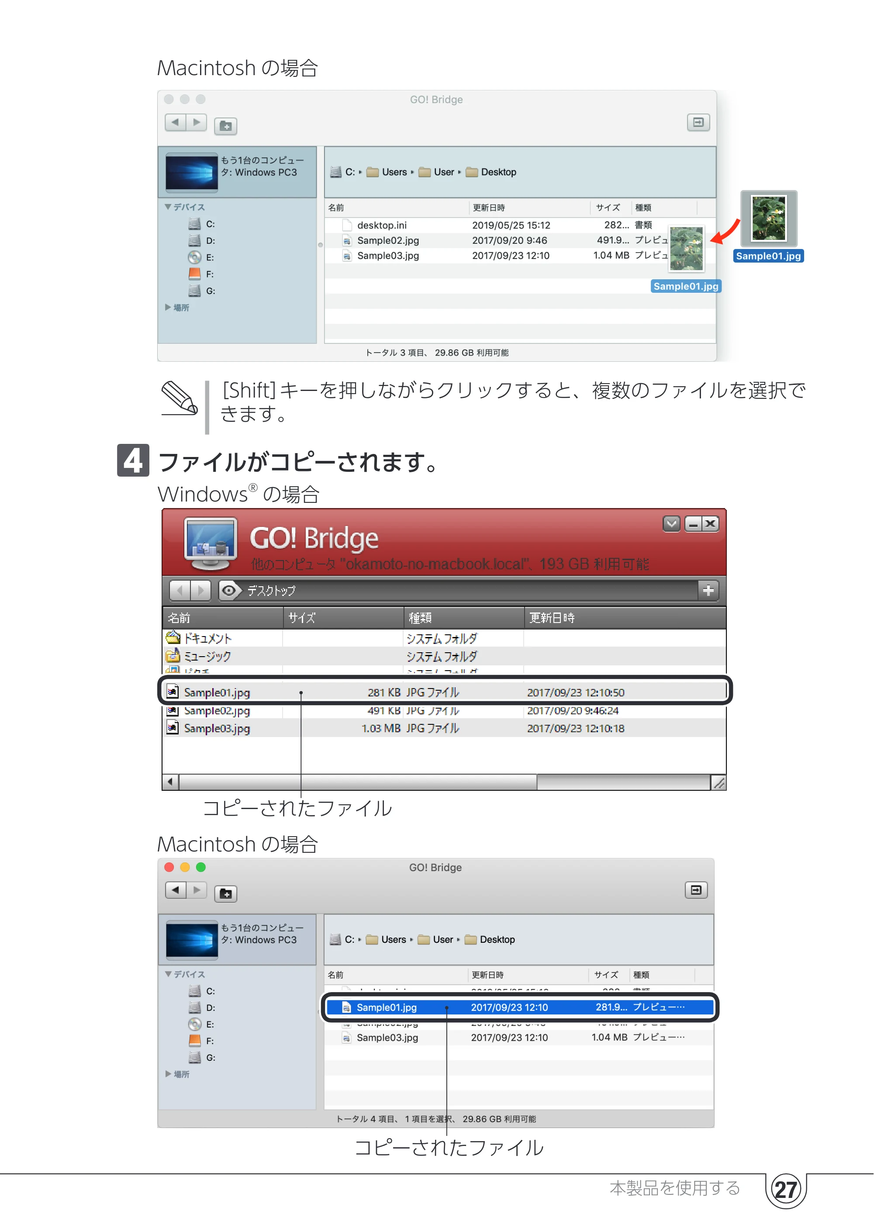This screenshot has height=1232, width=874.
Task: Click User folder in bottom Mac window breadcrumb
Action: (x=436, y=939)
